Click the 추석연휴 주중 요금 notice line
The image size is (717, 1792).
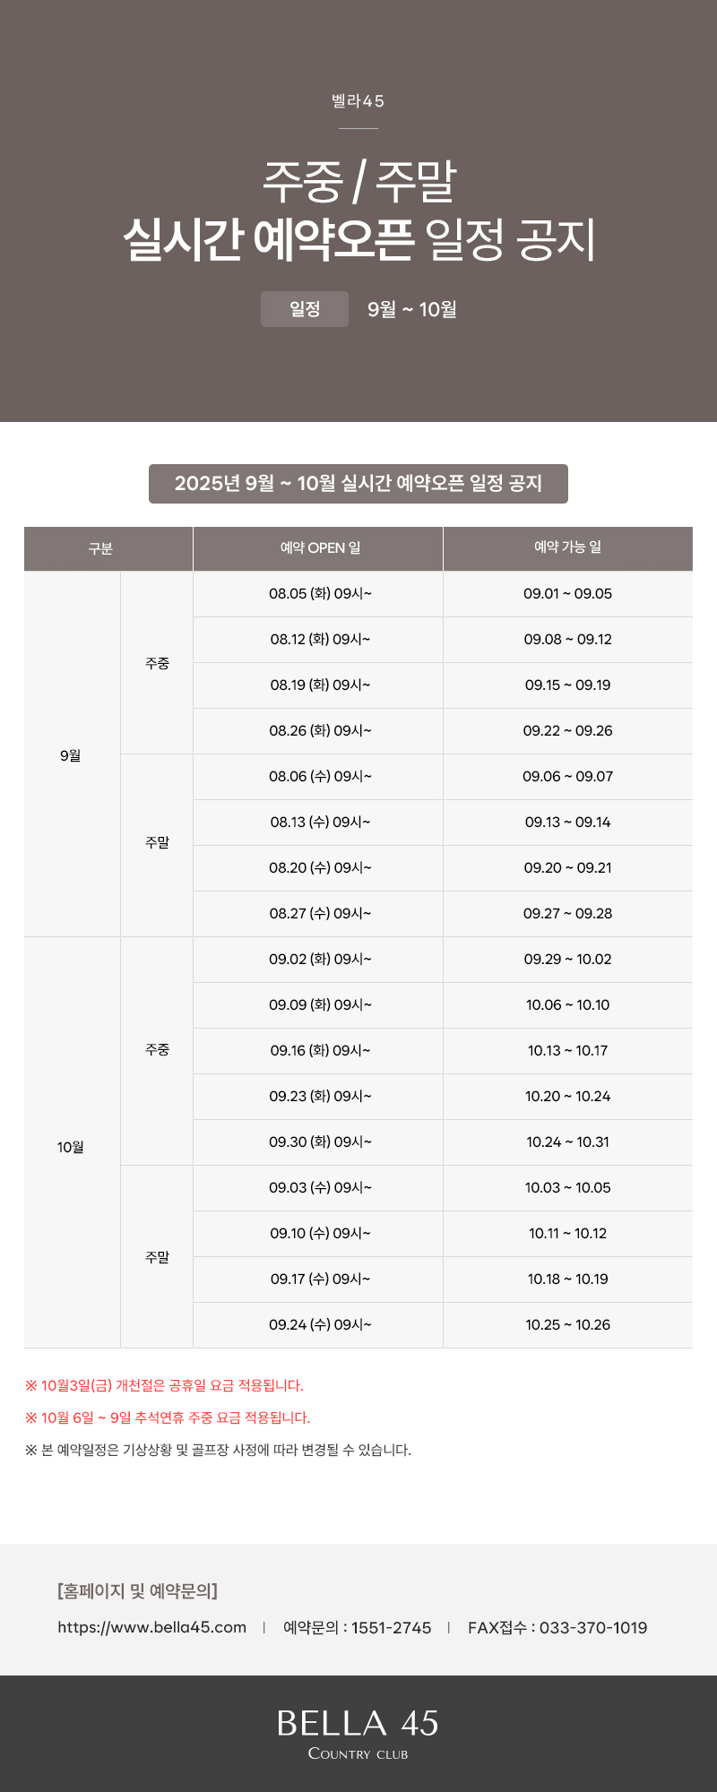(168, 1417)
